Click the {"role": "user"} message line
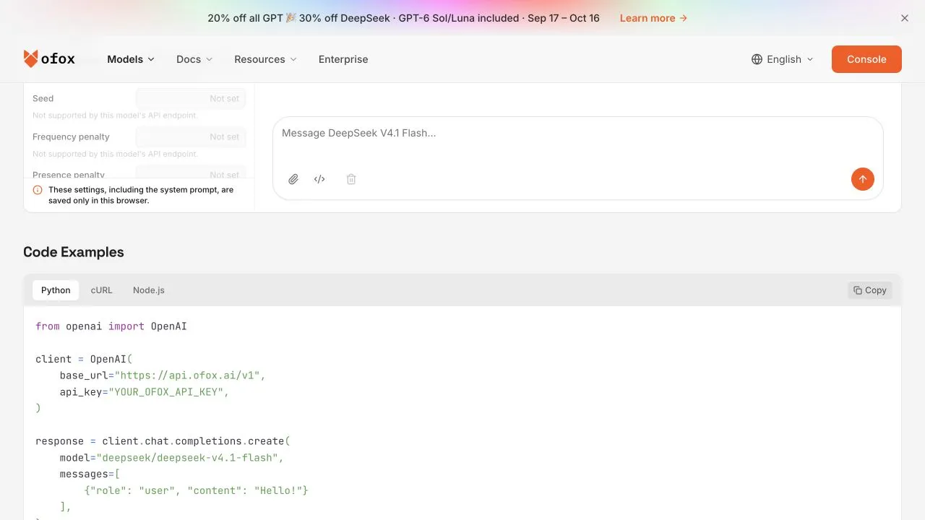The image size is (925, 520). (197, 490)
